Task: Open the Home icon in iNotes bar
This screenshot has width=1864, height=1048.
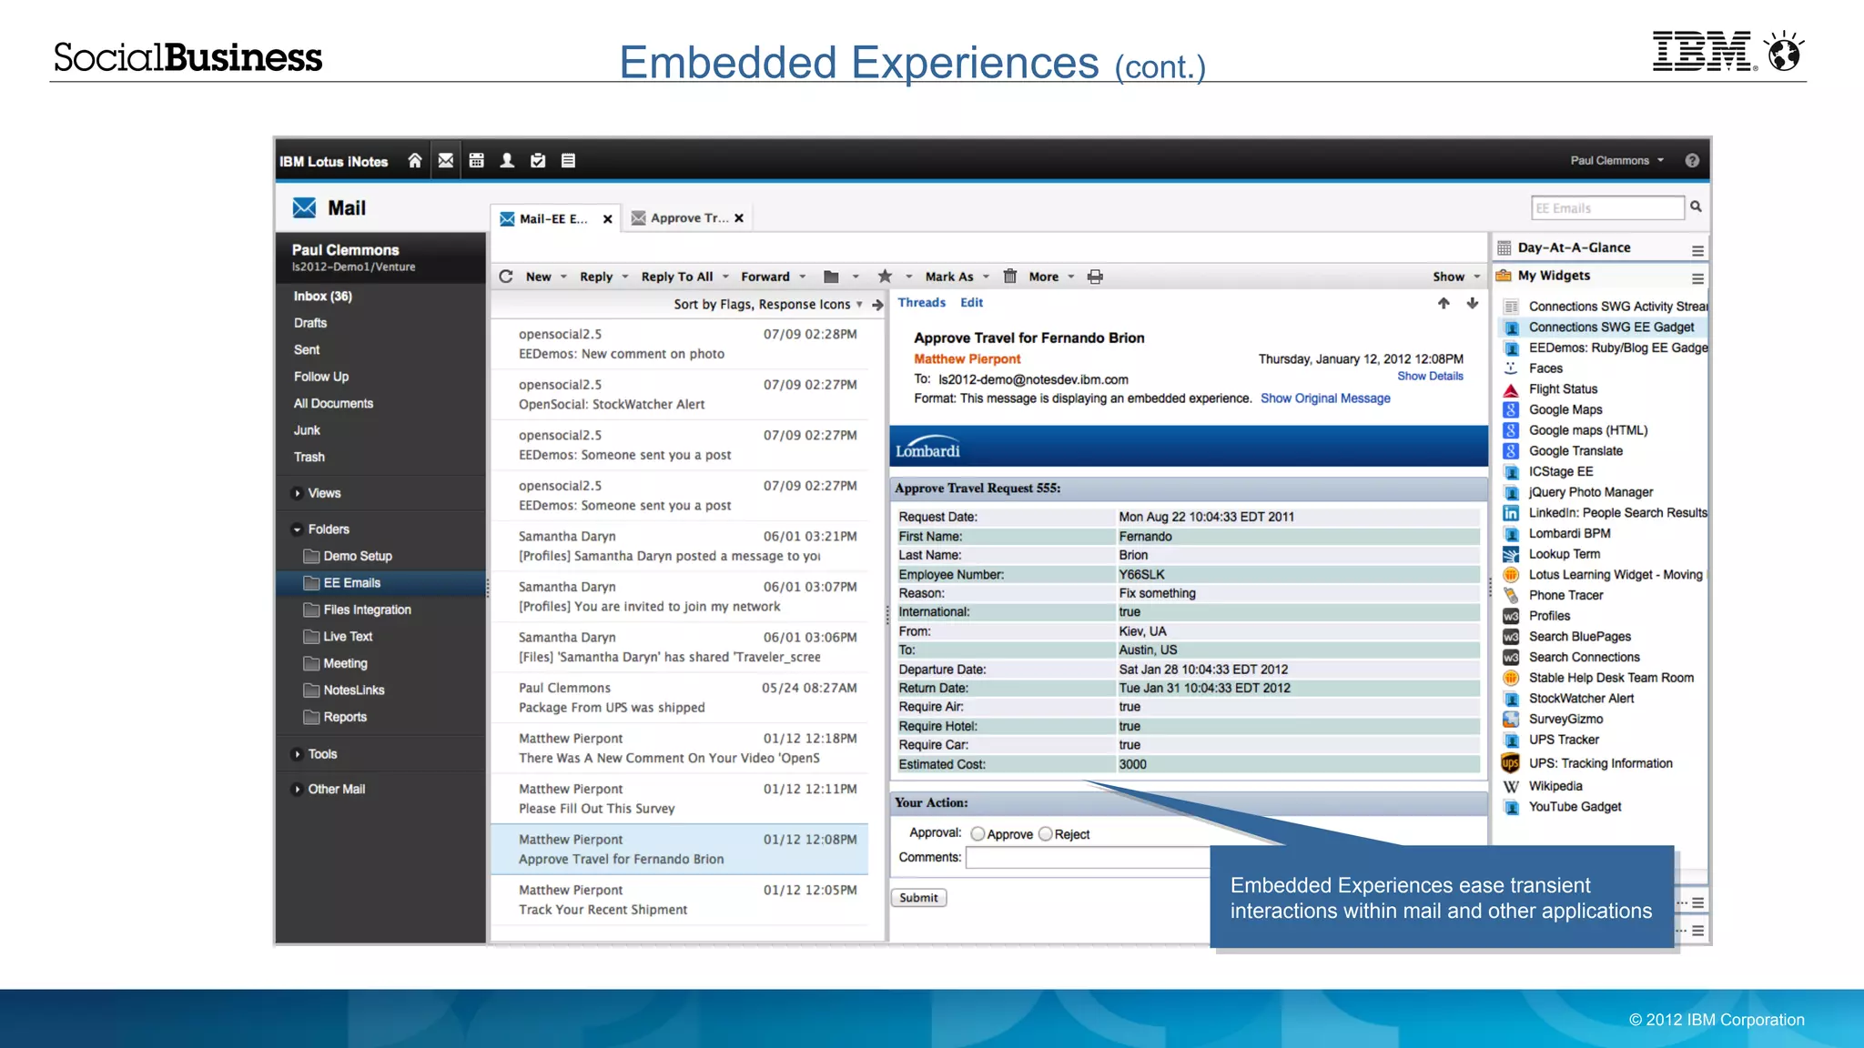Action: 415,161
